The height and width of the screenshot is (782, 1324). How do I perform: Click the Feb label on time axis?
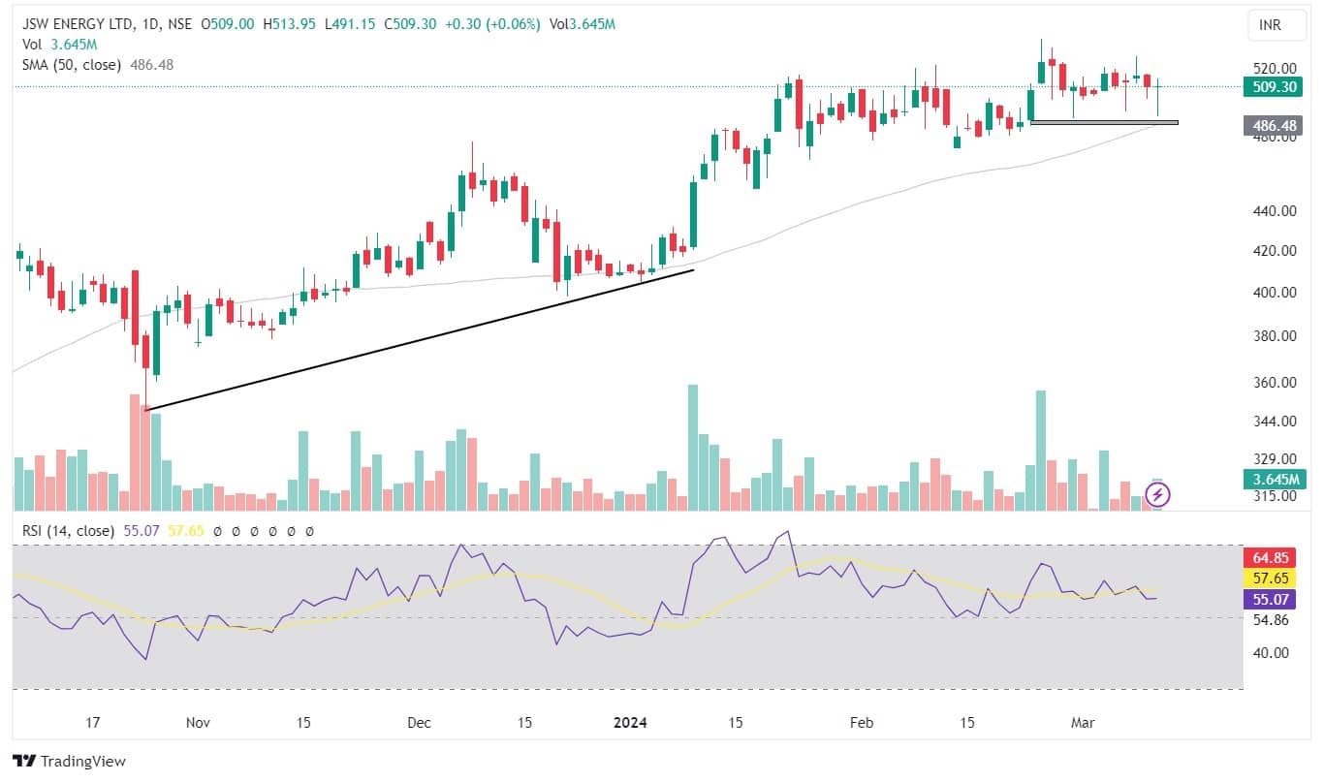pos(861,723)
